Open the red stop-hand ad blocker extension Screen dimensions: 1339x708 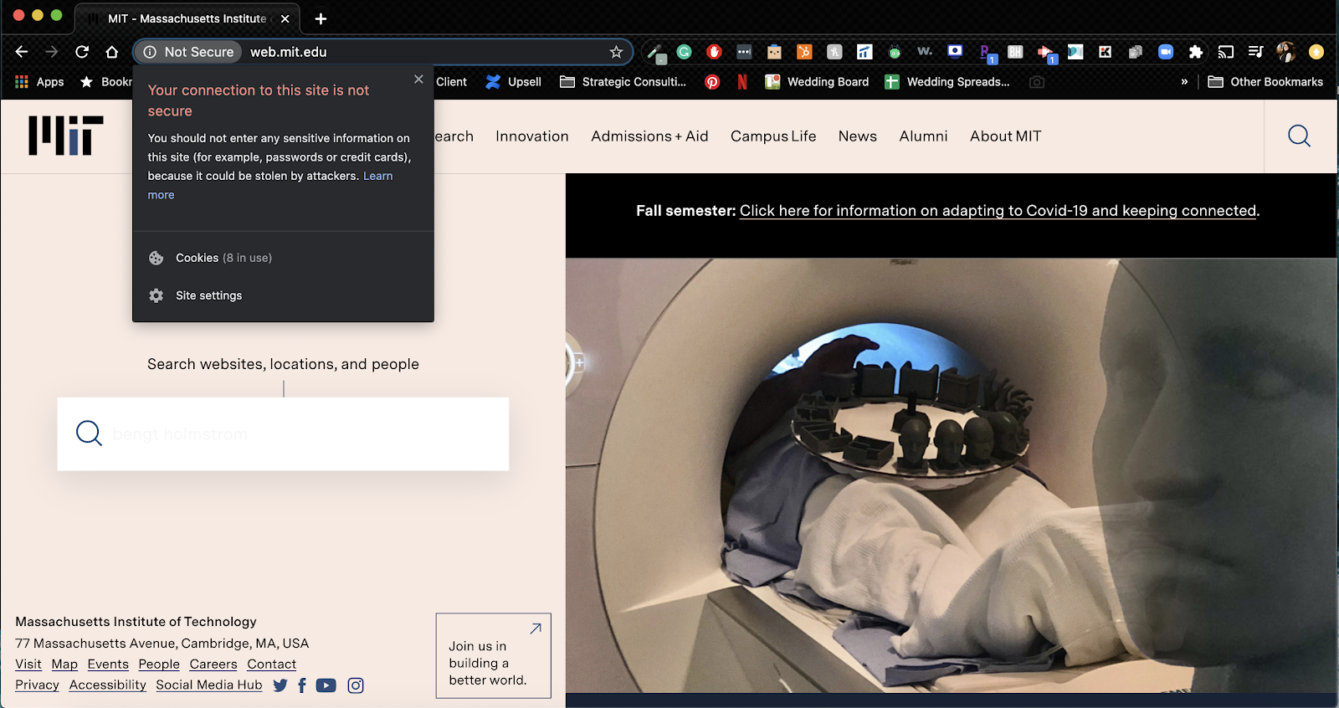click(714, 52)
